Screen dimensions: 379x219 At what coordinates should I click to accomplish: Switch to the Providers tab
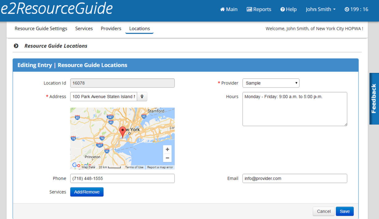[111, 29]
